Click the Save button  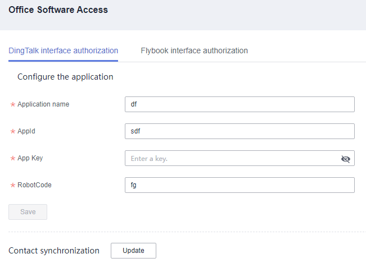[28, 212]
